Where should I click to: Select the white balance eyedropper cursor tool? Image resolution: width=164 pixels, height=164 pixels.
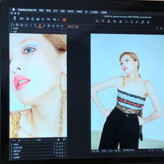click(x=143, y=22)
